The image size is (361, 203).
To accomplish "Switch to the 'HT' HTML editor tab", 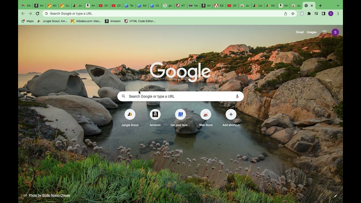I will 180,6.
